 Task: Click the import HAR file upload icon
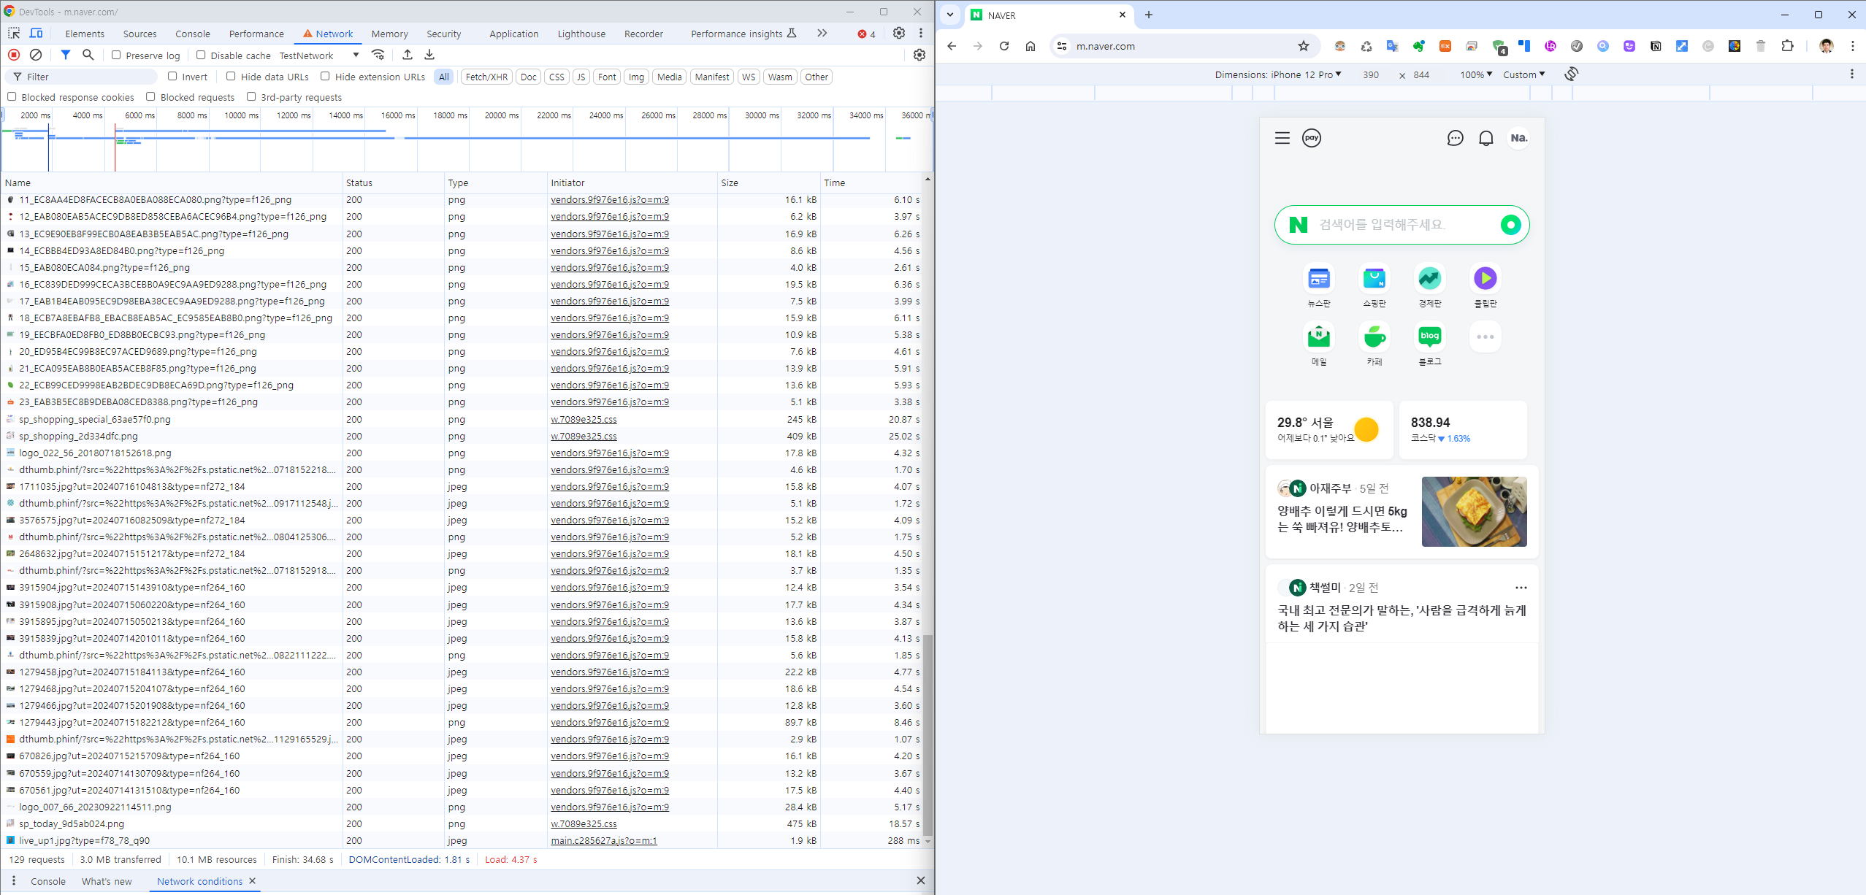click(408, 55)
